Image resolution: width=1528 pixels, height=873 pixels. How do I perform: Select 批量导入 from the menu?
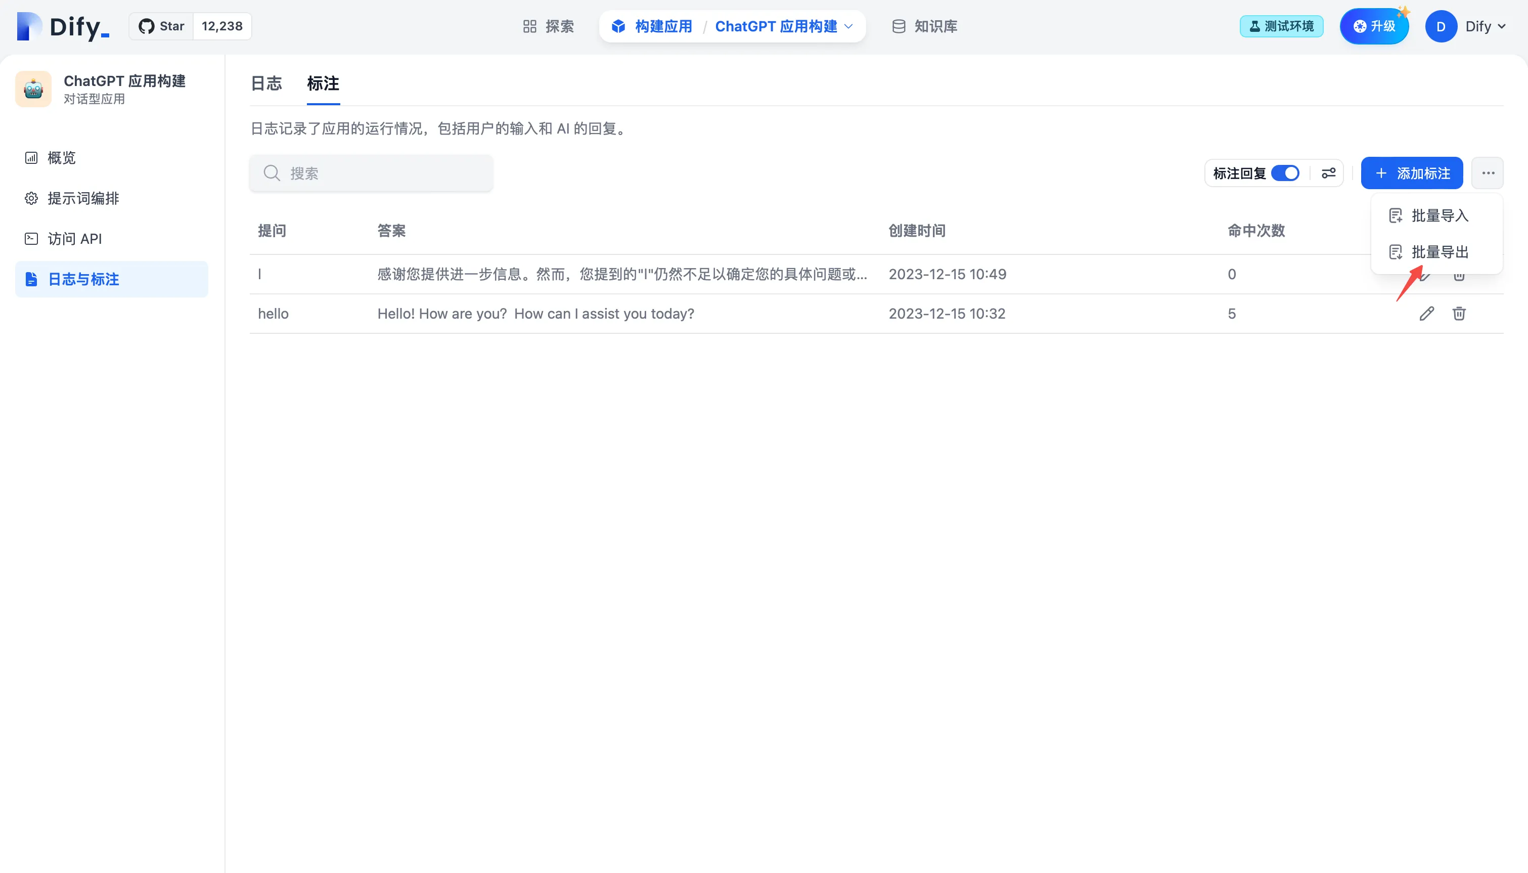1440,216
